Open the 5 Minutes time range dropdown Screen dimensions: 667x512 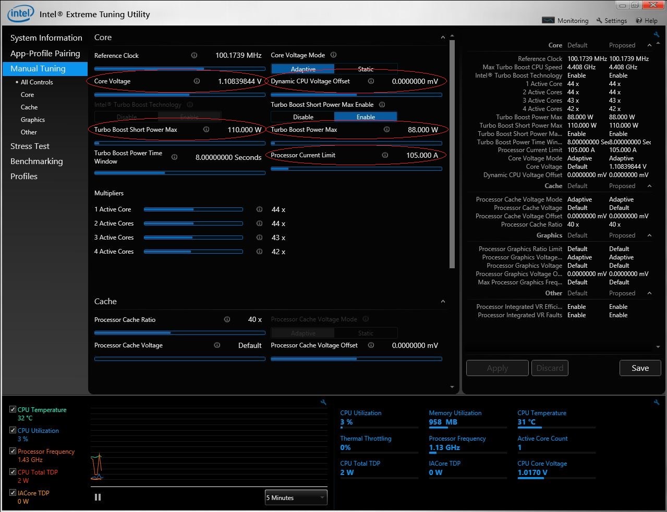coord(296,498)
